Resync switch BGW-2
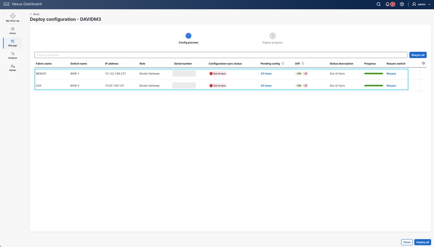The width and height of the screenshot is (434, 247). tap(391, 86)
